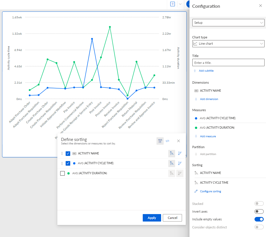Click drag handle of ACTIVITY CYCLE TIME sorting row
This screenshot has width=266, height=237.
coord(62,163)
